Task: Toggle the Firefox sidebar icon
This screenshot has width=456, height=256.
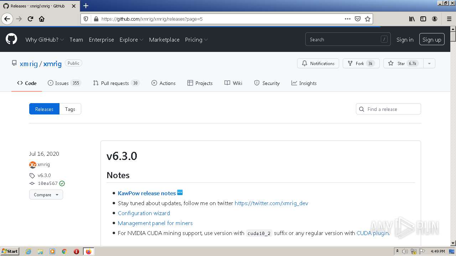Action: pos(423,19)
